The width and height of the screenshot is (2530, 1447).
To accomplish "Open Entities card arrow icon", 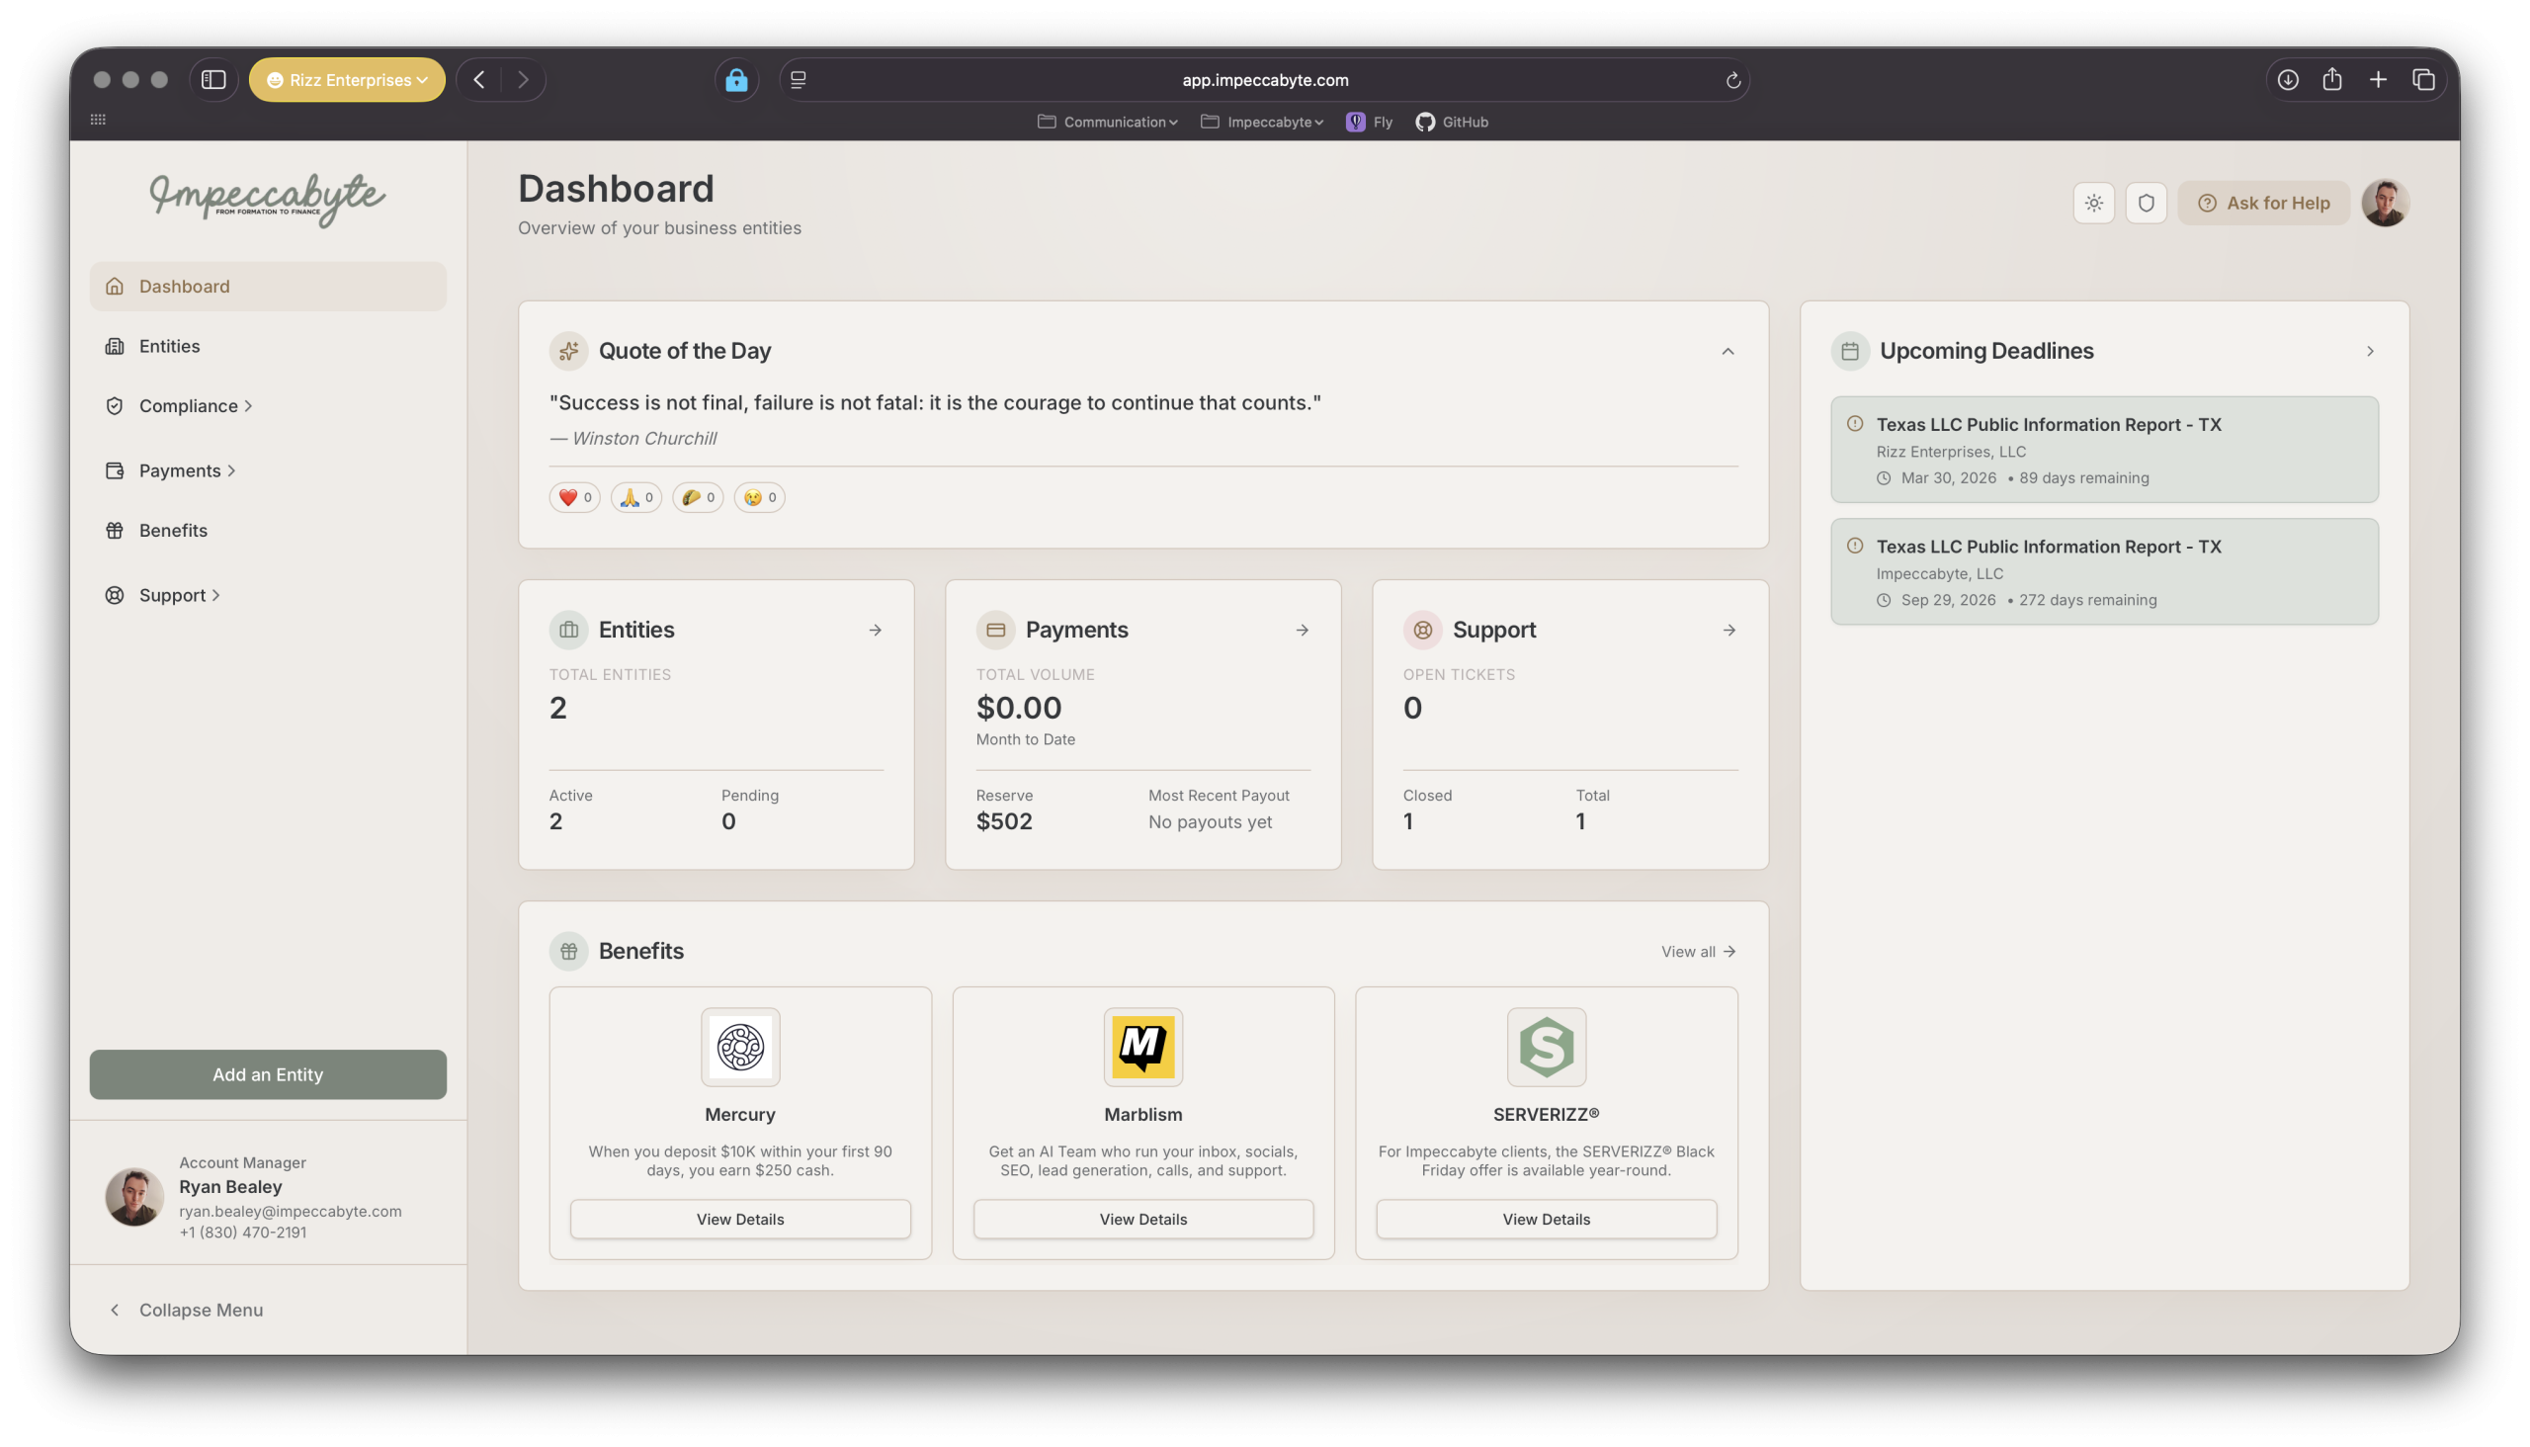I will pyautogui.click(x=876, y=630).
